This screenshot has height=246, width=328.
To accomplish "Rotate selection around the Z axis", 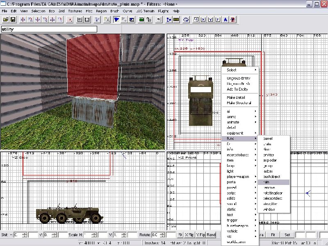I will pos(60,20).
